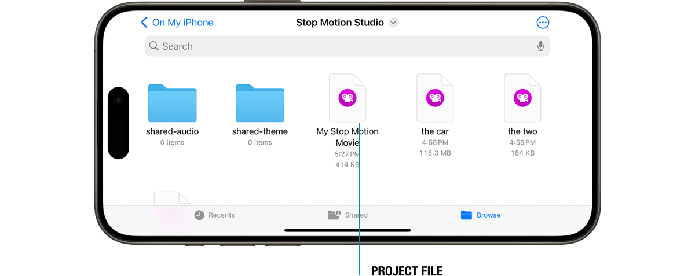Select the Browse tab
This screenshot has height=276, width=695.
[481, 215]
